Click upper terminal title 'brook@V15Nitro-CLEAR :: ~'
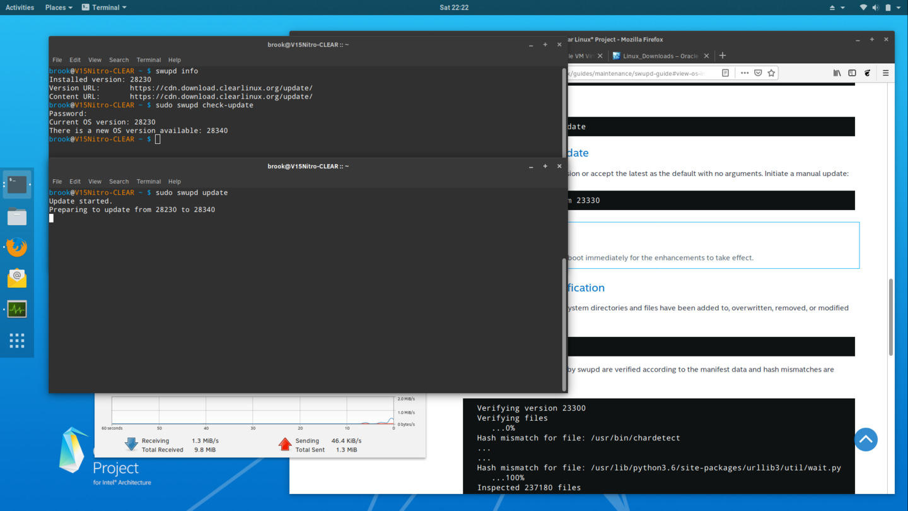908x511 pixels. coord(308,45)
